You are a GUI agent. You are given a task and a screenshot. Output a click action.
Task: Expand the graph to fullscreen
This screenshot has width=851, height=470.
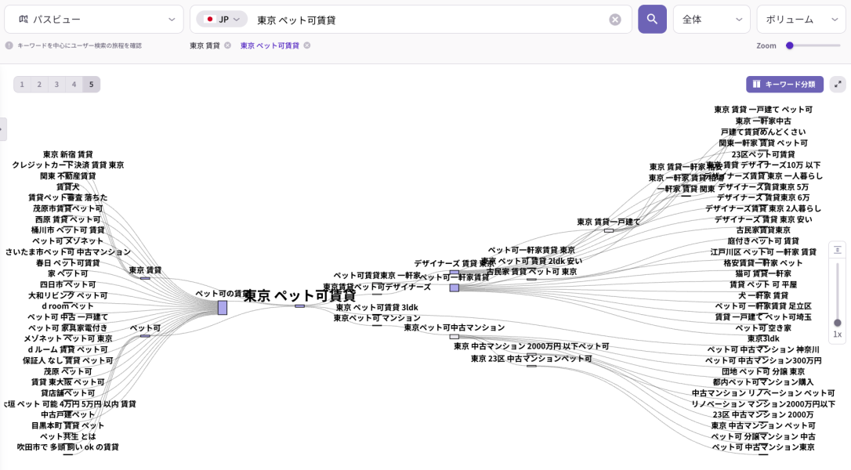click(838, 84)
